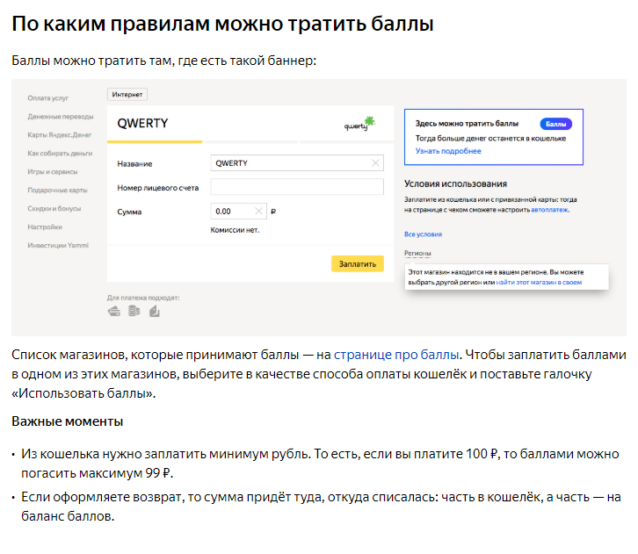
Task: Click the yellow progress step bar under QWERTY
Action: tap(155, 142)
